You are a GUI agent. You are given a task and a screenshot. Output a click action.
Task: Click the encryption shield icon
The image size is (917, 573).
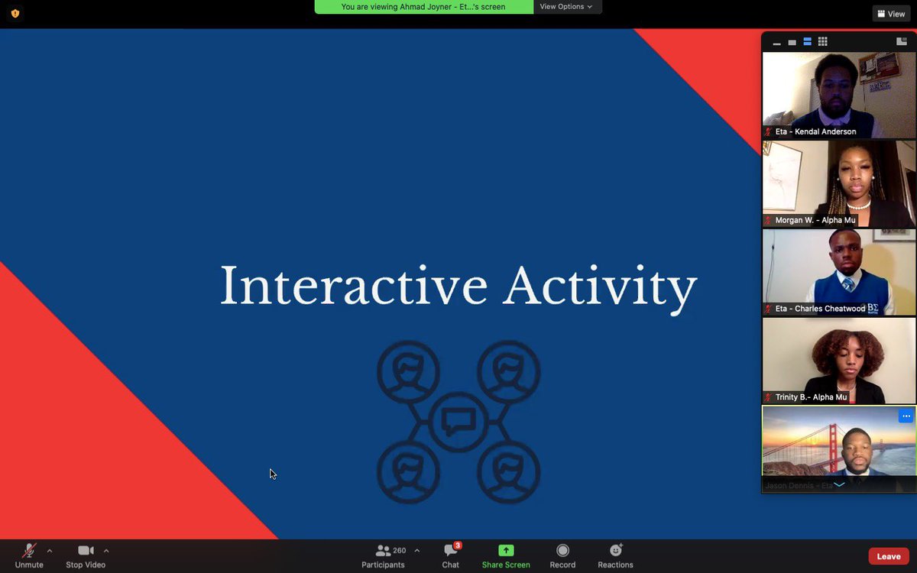pos(15,13)
